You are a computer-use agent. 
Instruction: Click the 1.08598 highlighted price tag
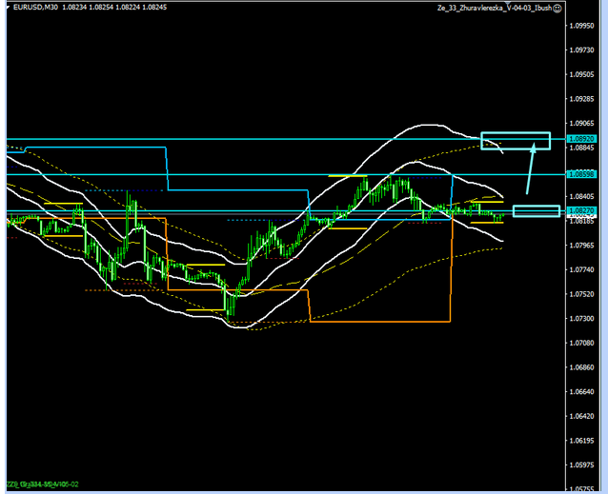[x=580, y=174]
